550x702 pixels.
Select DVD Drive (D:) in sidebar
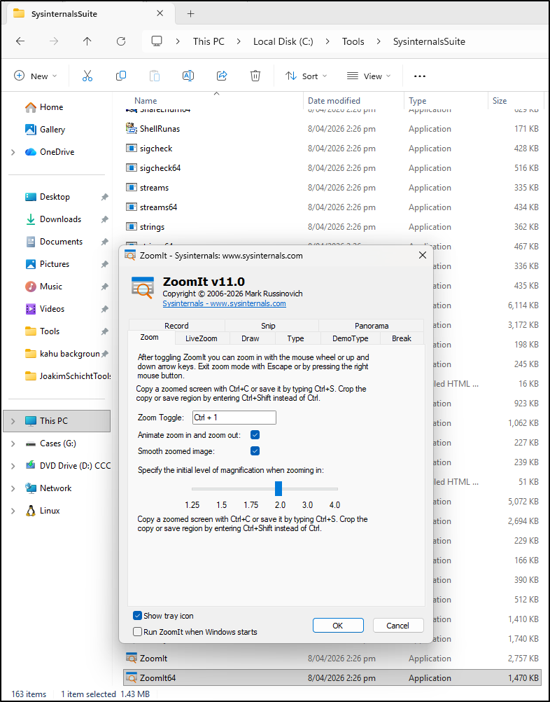coord(67,466)
